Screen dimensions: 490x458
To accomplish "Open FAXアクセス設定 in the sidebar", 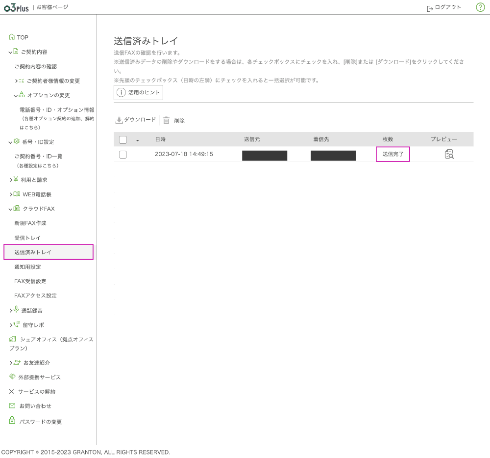I will [x=36, y=296].
